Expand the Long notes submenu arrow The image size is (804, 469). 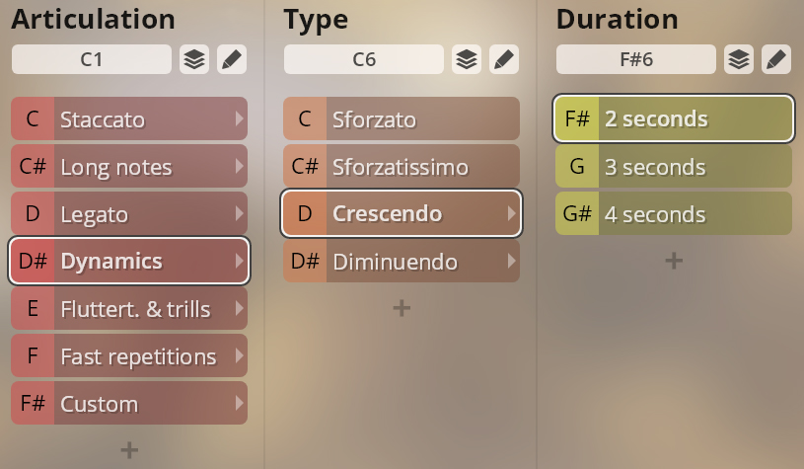[237, 167]
